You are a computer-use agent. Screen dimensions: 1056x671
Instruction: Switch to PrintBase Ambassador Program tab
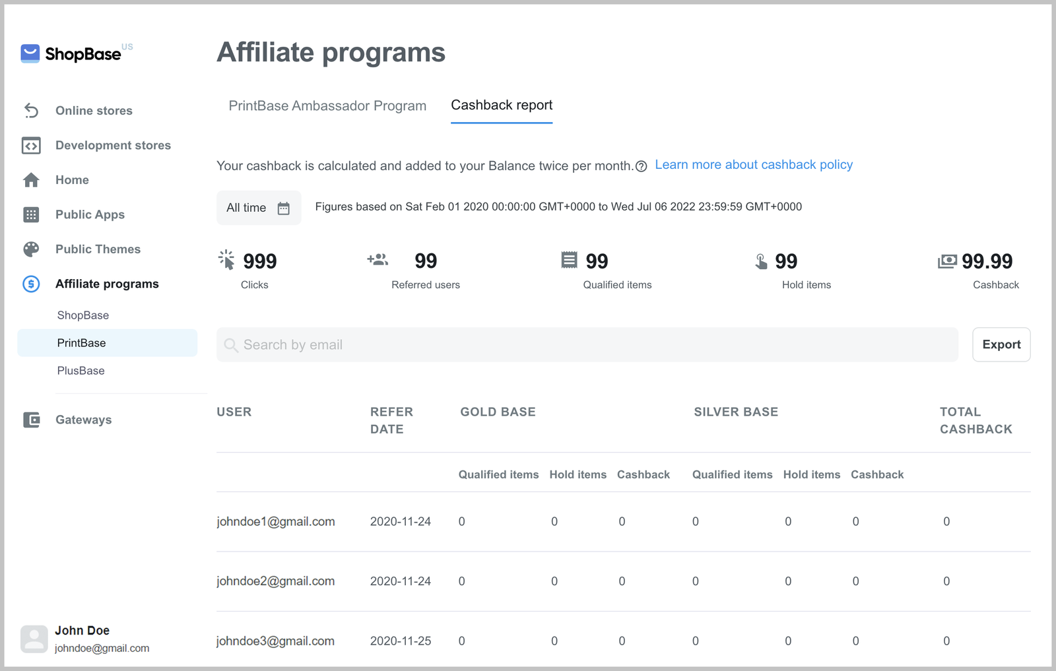[x=327, y=106]
